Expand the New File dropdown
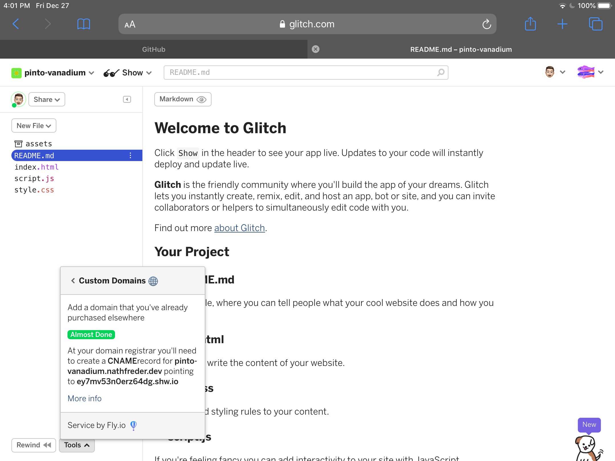 [x=34, y=126]
